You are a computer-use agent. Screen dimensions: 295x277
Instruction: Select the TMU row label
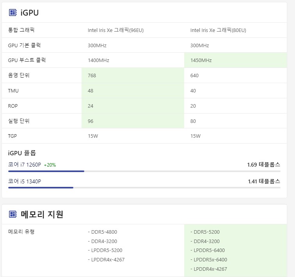click(13, 91)
